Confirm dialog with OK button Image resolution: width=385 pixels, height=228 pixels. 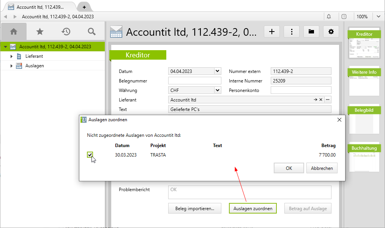click(x=289, y=168)
